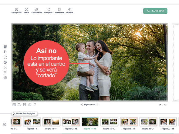Open the Temas themes tool
This screenshot has height=134, width=179.
click(26, 10)
